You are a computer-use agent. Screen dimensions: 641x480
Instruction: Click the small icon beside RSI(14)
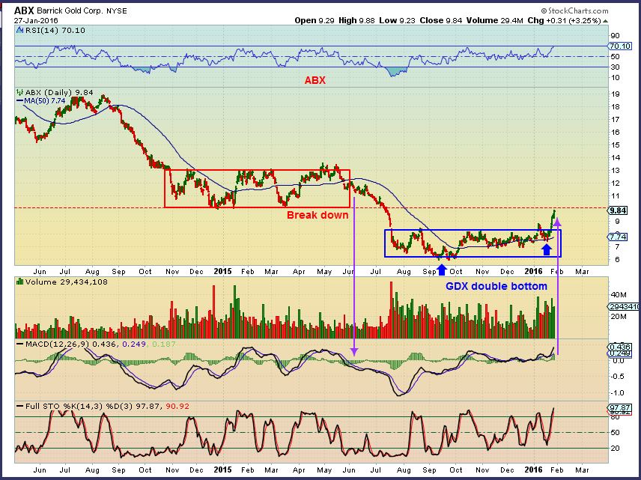(20, 30)
